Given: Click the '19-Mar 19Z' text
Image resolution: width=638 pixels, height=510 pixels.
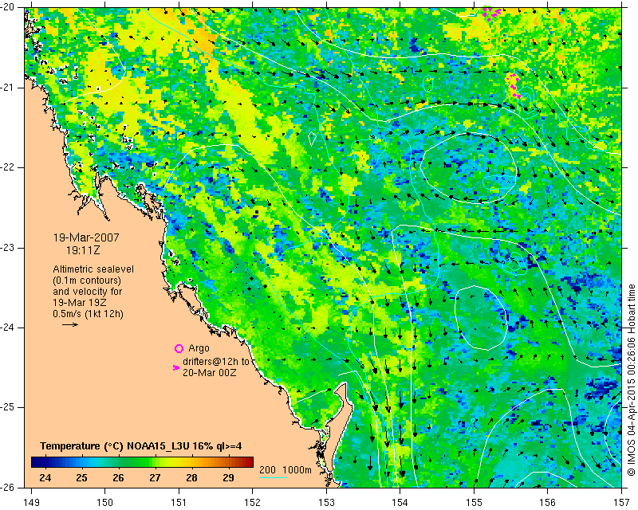Looking at the screenshot, I should 81,303.
